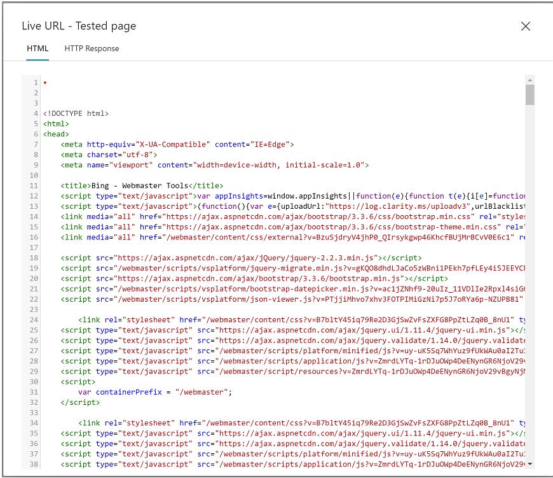This screenshot has width=553, height=478.
Task: Click the var containerPrefix line
Action: click(155, 392)
